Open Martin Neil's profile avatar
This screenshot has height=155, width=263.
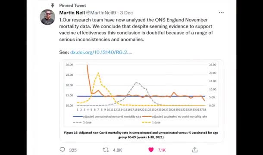click(x=47, y=17)
